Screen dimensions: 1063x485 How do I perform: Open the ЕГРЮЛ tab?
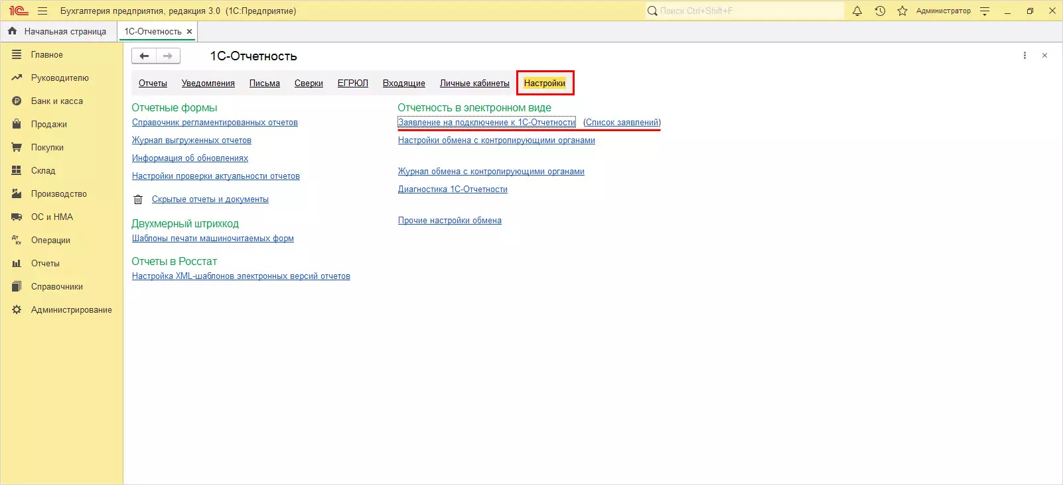(353, 83)
